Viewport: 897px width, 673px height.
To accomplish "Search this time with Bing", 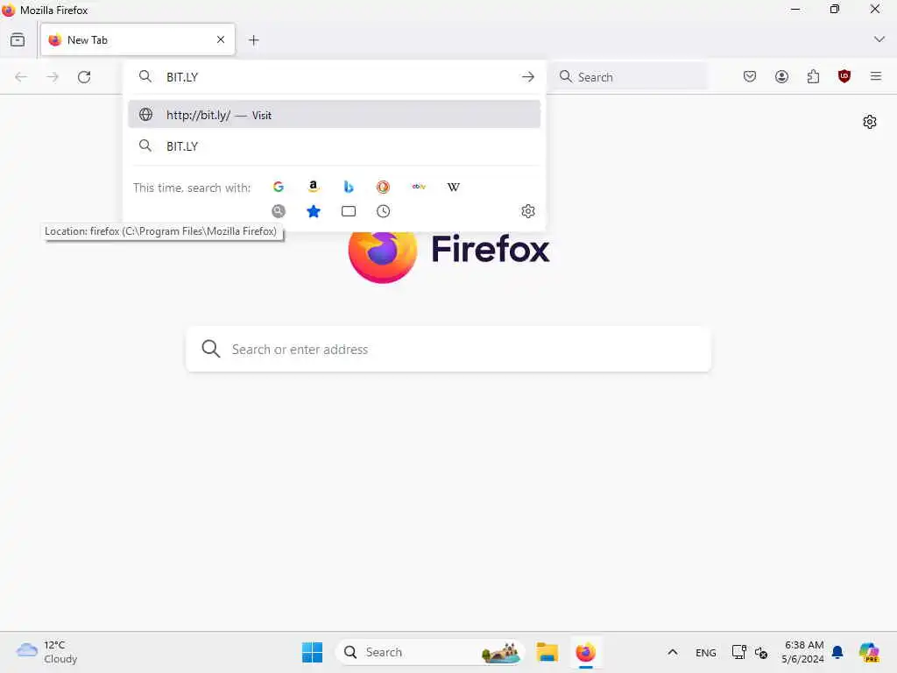I will click(349, 187).
